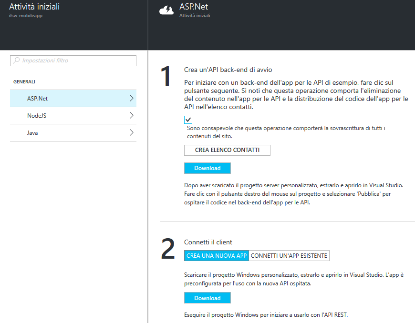Click Download button under step 1

click(x=207, y=168)
